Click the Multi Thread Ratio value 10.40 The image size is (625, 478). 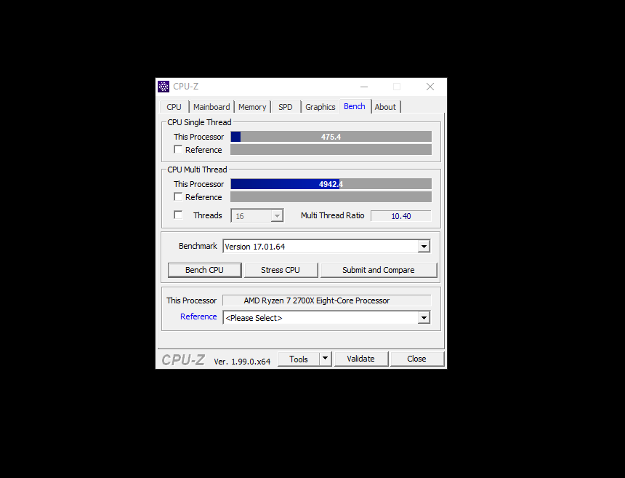click(401, 216)
